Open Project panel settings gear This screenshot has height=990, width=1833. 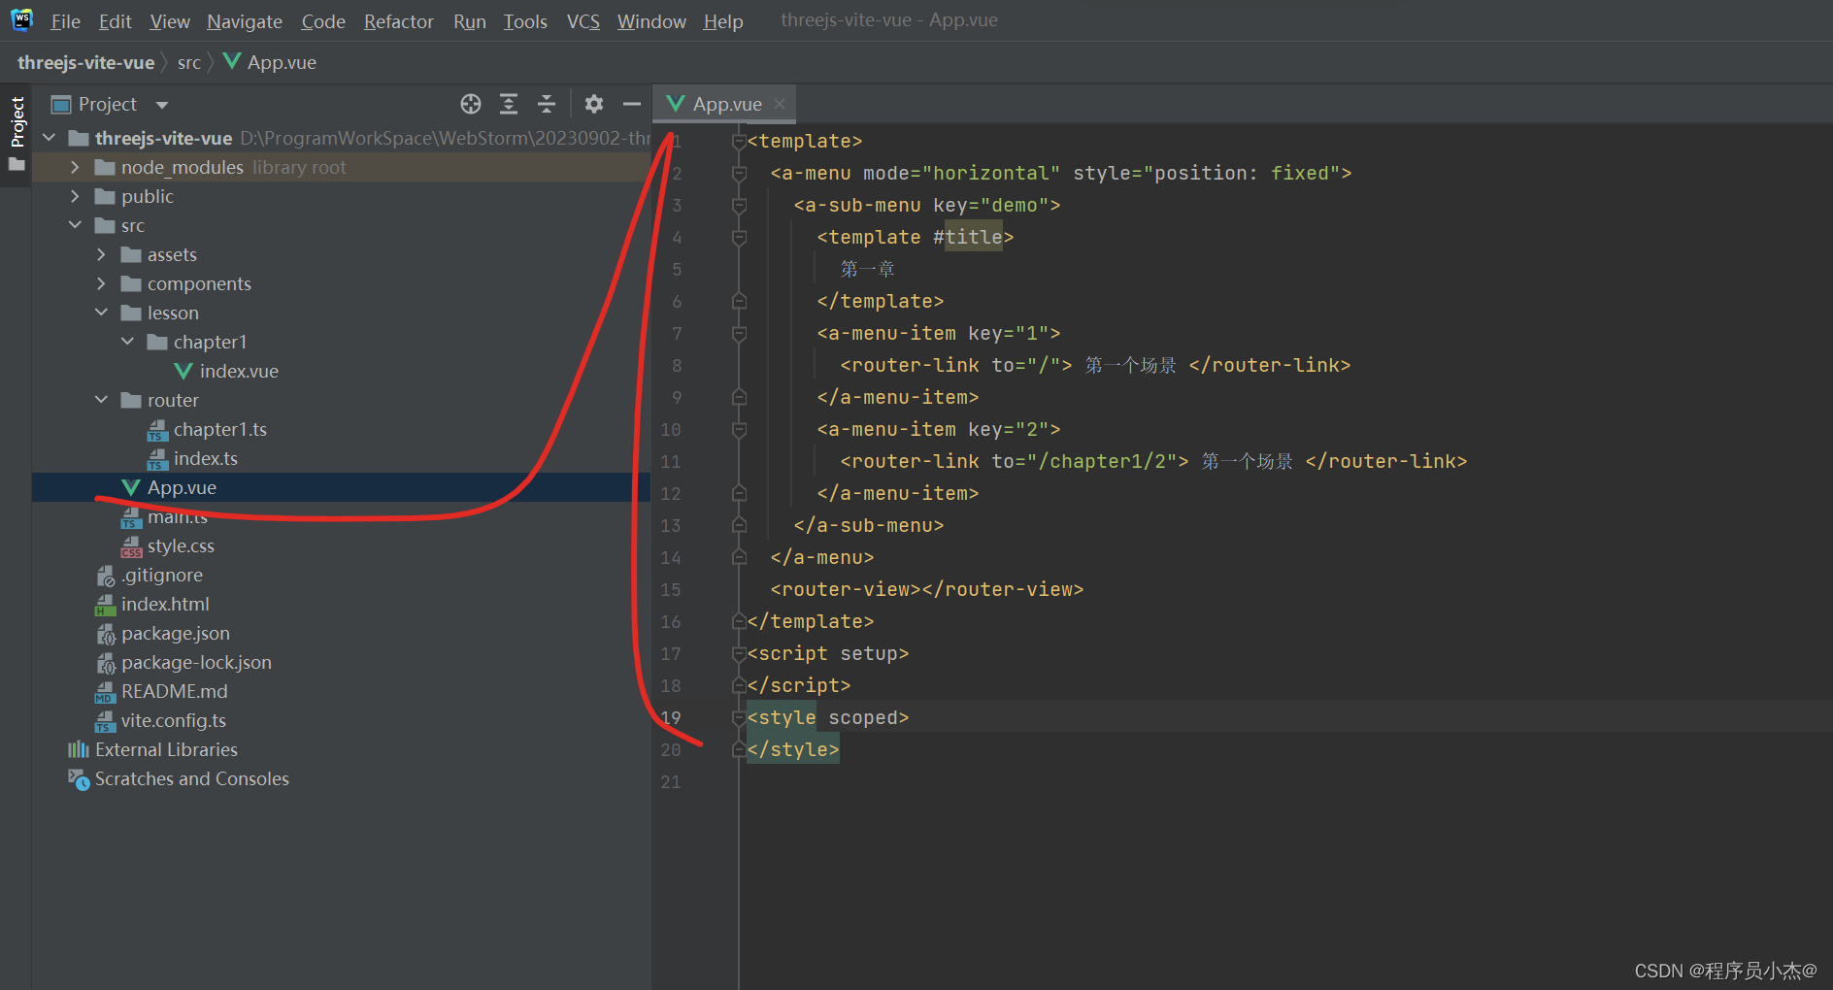pos(594,104)
